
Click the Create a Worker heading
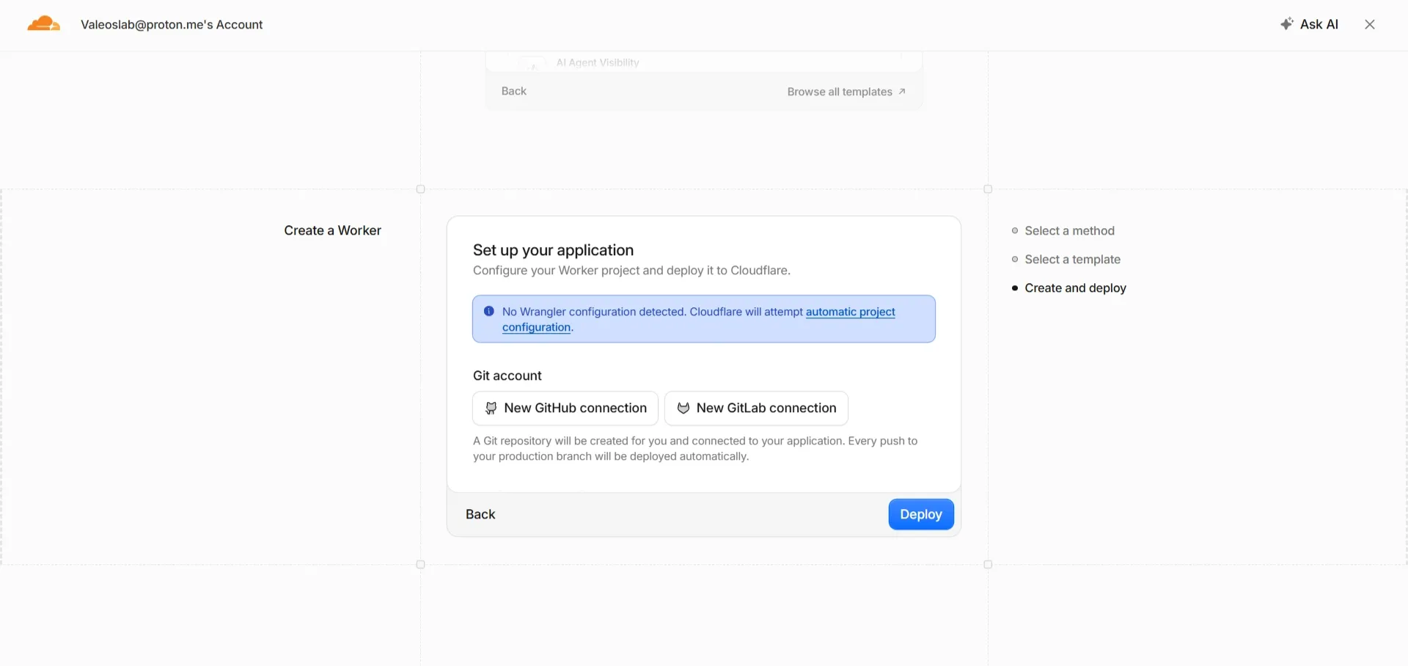coord(333,230)
